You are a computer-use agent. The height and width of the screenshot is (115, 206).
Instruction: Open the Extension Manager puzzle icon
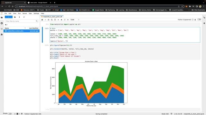2,34
